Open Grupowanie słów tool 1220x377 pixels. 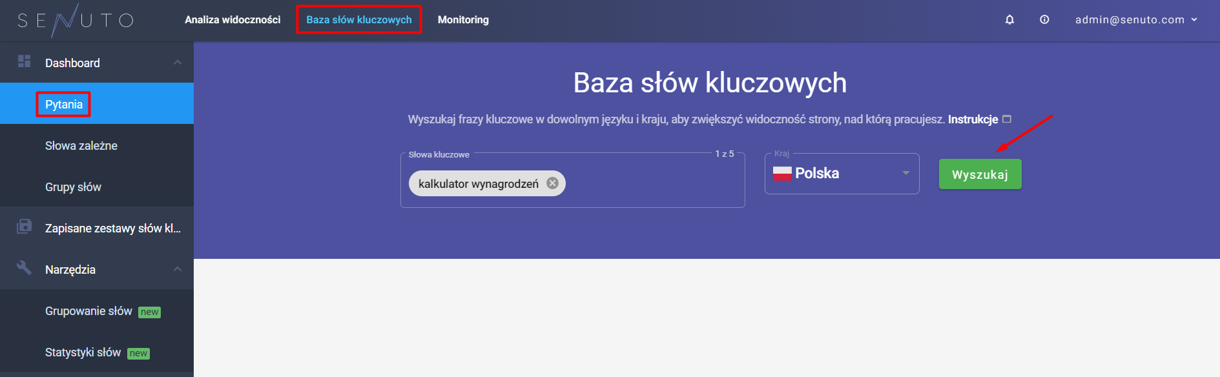click(x=97, y=311)
